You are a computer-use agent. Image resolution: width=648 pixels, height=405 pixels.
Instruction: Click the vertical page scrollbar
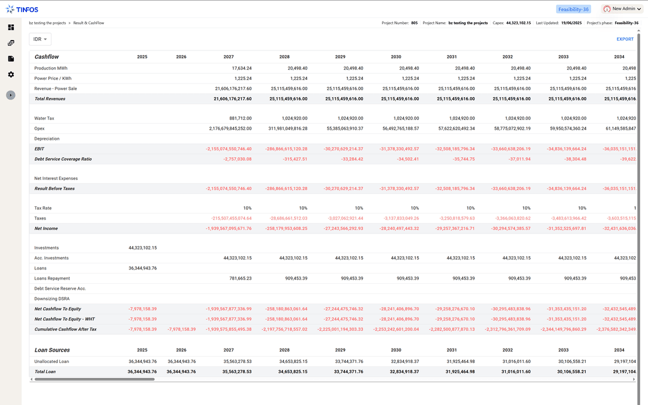click(x=645, y=180)
